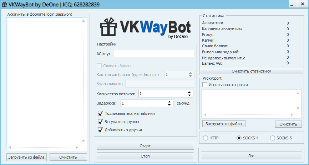
Task: Click the 'Не удалось выполнить:' label
Action: pos(224,58)
